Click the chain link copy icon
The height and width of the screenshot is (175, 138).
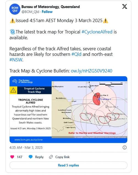[51, 157]
